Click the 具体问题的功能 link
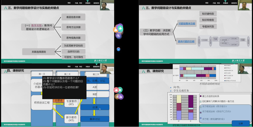Viewport: 253px width, 127px height. click(x=185, y=41)
